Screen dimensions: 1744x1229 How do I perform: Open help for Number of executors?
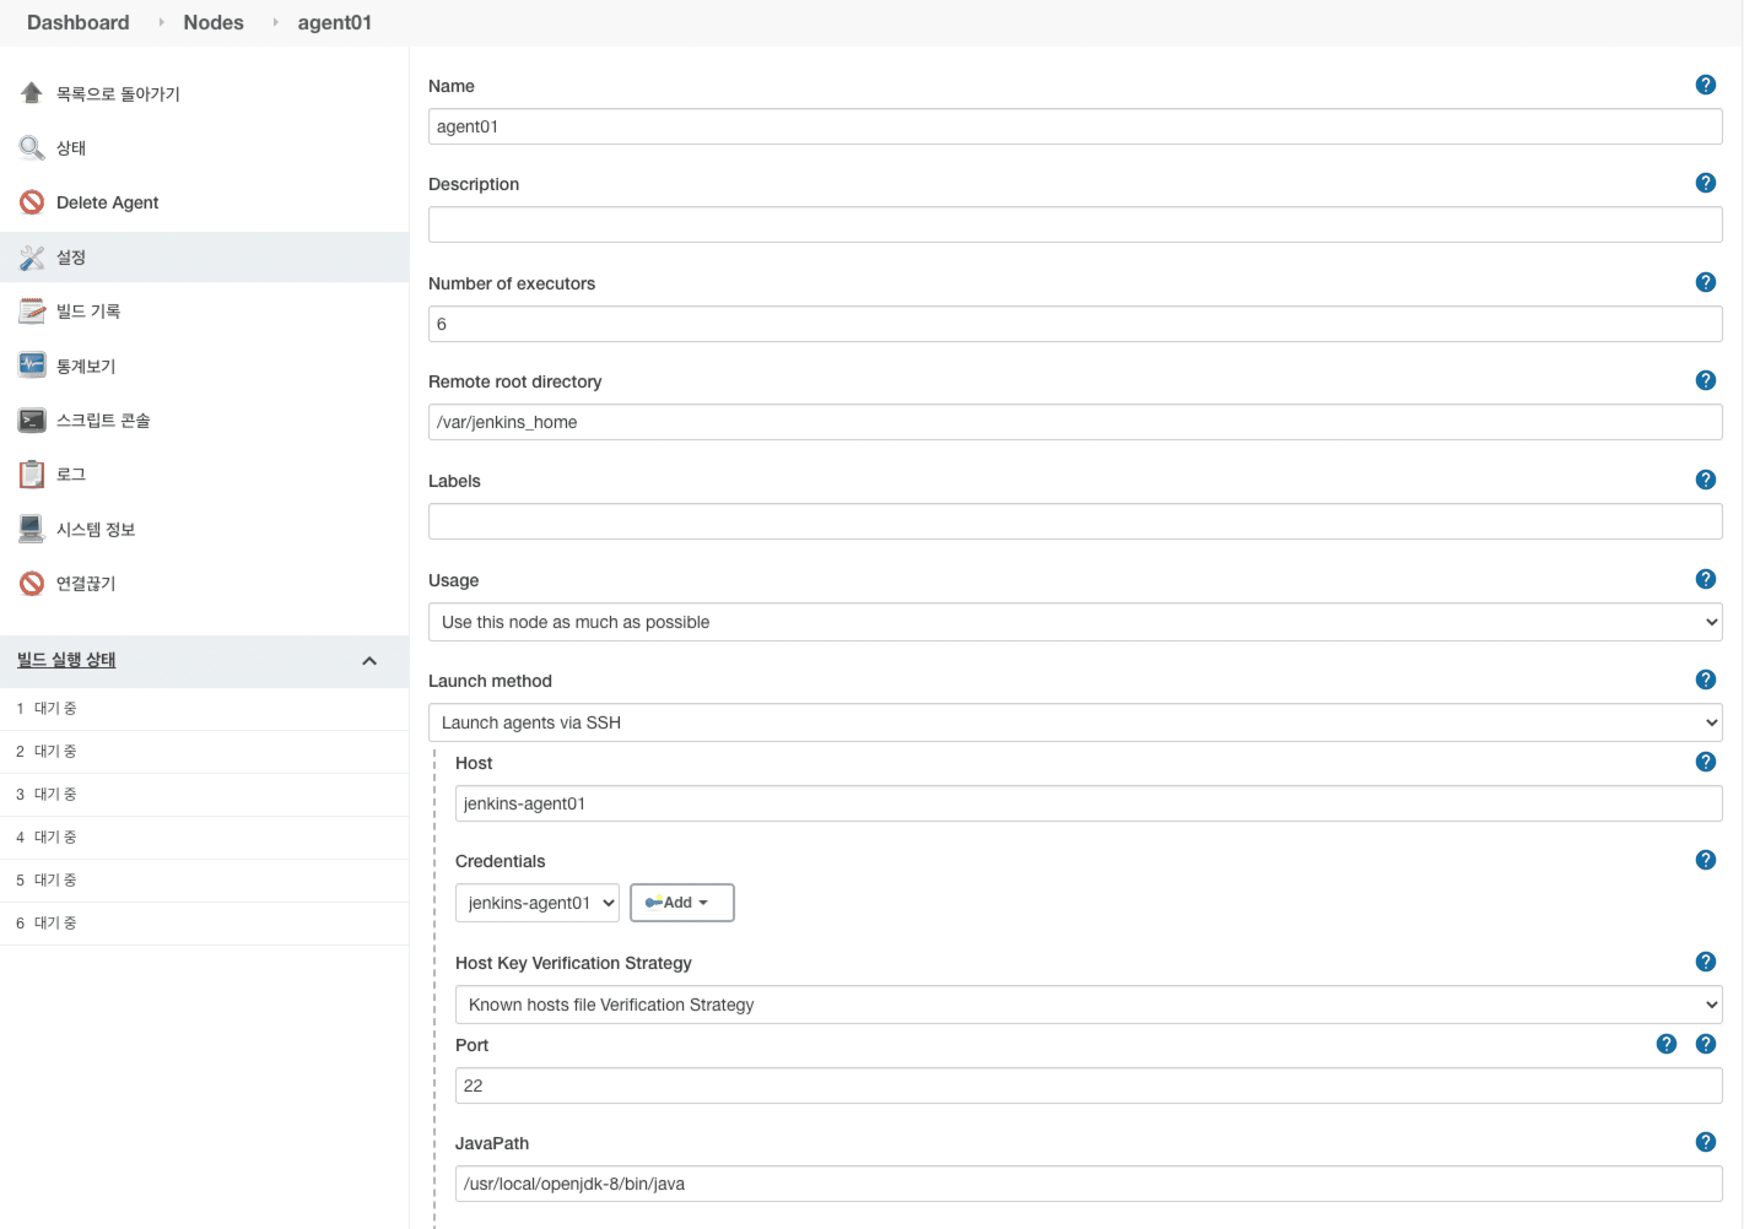(x=1705, y=282)
